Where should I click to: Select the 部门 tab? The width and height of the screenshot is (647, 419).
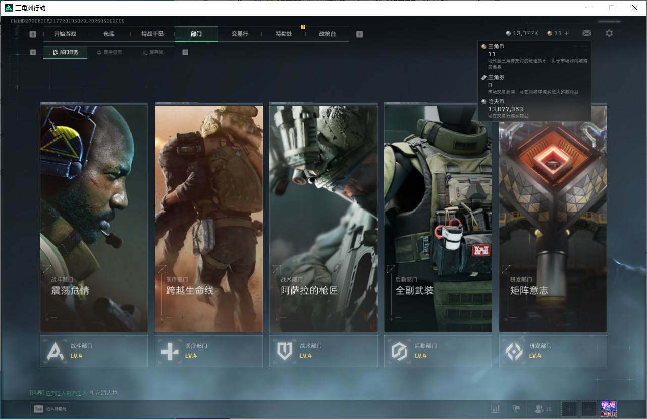(x=196, y=34)
